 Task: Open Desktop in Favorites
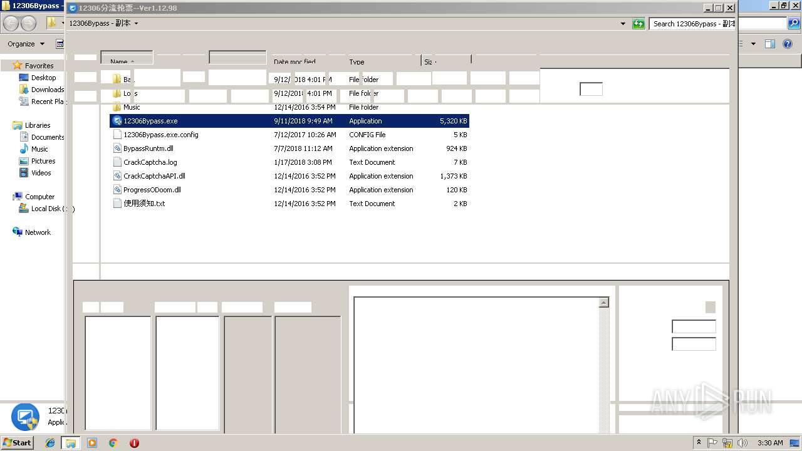43,78
